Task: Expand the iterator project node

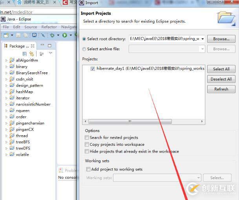Action: click(6, 98)
